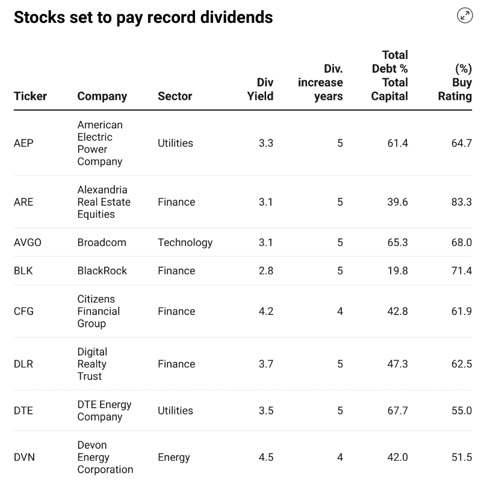Click Digital Realty Trust company cell
484x483 pixels.
(92, 364)
